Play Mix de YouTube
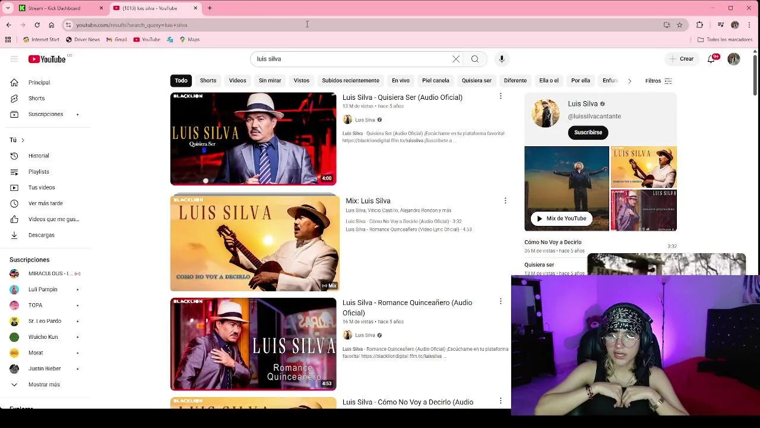This screenshot has height=428, width=760. [x=561, y=218]
